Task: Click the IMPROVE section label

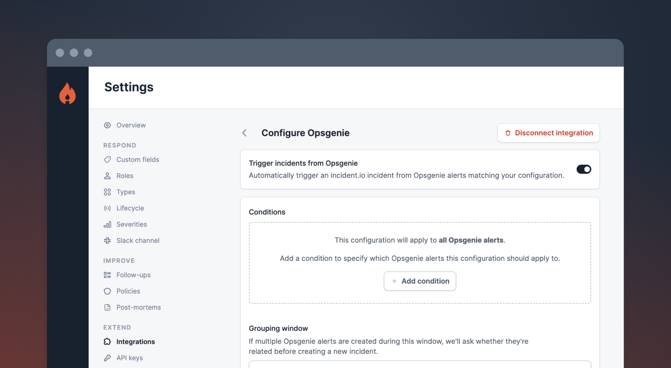Action: click(x=119, y=261)
